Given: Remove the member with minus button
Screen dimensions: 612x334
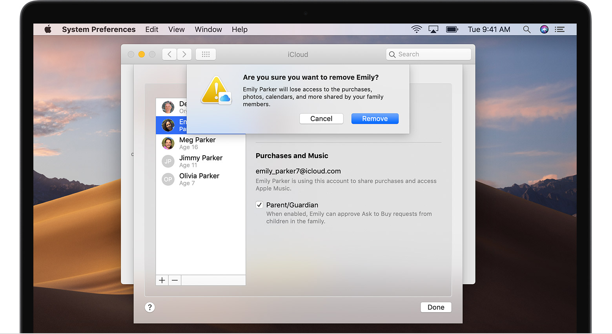Looking at the screenshot, I should (x=175, y=280).
